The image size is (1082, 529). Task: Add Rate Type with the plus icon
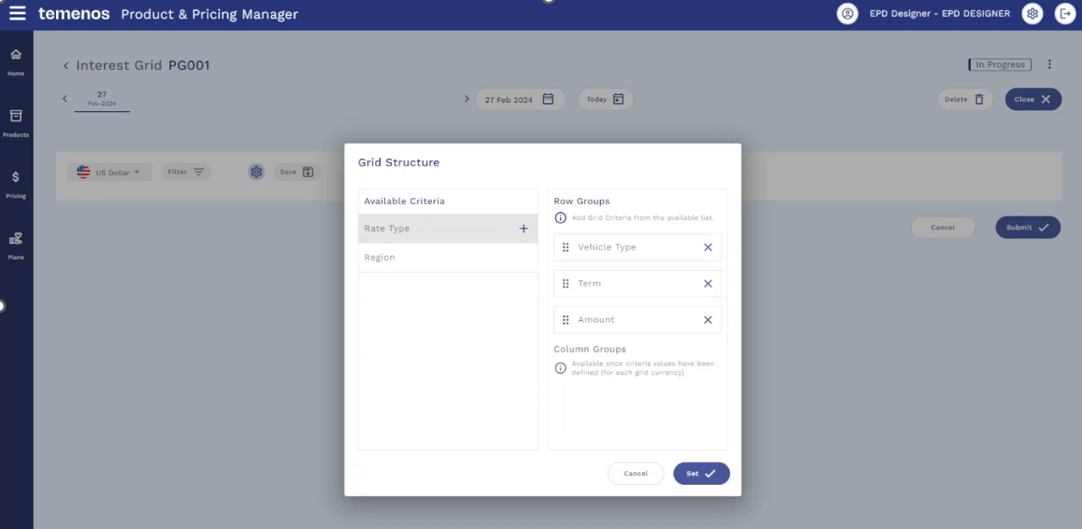point(524,228)
